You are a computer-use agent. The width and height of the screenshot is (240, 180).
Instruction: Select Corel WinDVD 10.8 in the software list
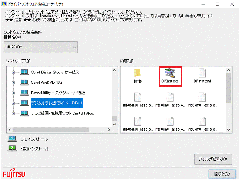pyautogui.click(x=47, y=83)
